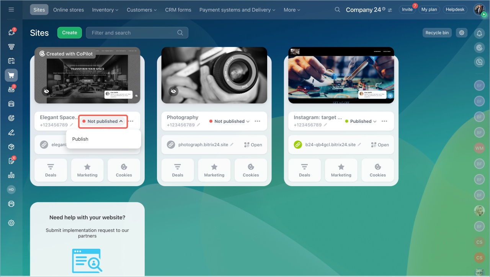
Task: Open the hamburger main menu
Action: pos(11,10)
